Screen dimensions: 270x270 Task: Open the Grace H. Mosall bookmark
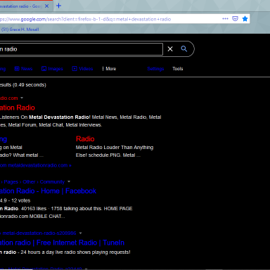20,30
